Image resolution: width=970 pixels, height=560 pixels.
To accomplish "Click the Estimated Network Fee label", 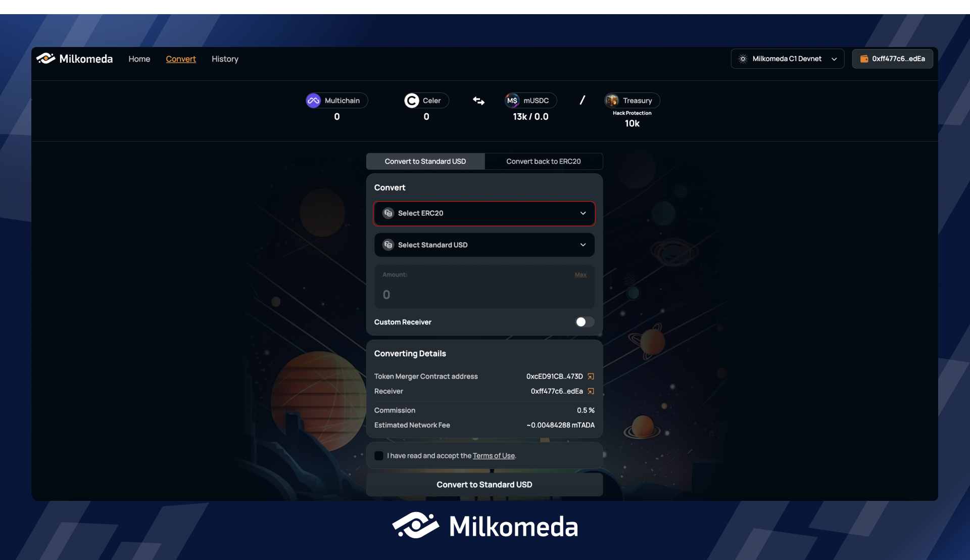I will click(412, 425).
